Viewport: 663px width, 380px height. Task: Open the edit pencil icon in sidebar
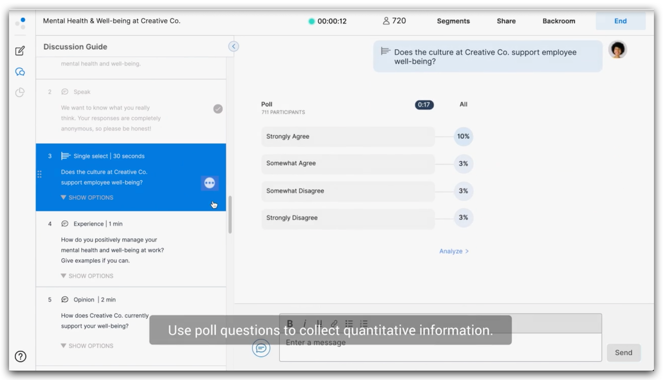tap(20, 51)
